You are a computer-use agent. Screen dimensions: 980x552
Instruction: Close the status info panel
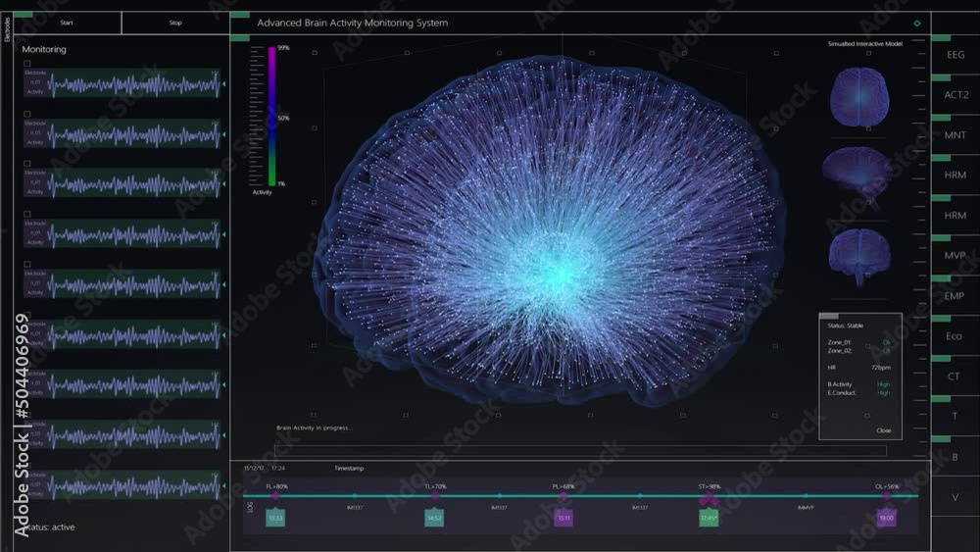click(883, 430)
